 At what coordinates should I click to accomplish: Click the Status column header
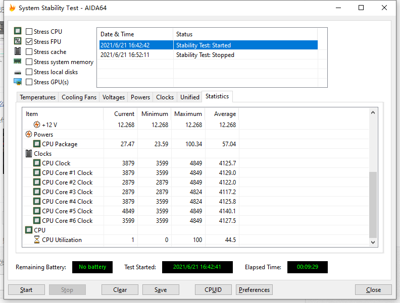click(x=245, y=34)
